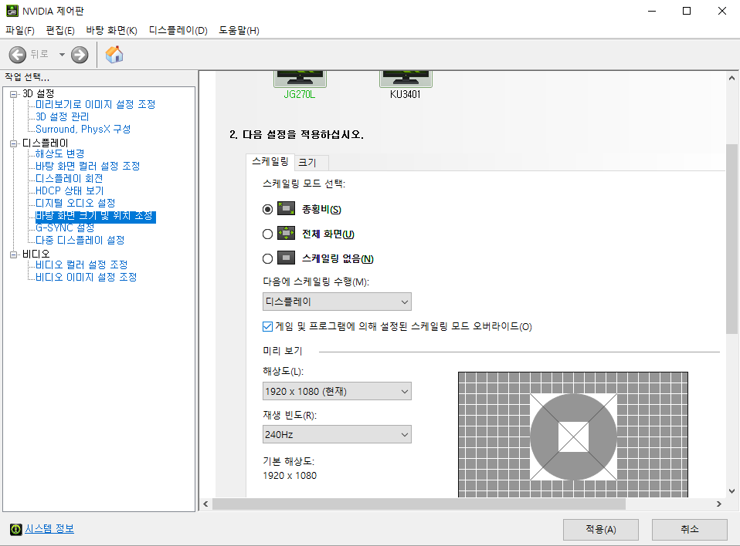Click the vertical scrollbar thumb of settings pane
The image size is (740, 546).
[732, 239]
